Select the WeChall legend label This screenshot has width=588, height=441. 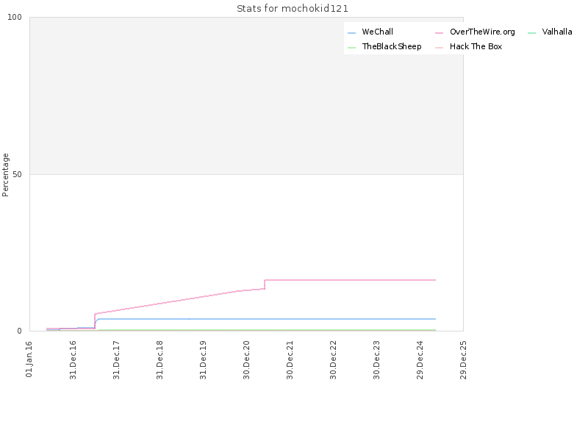tap(377, 32)
